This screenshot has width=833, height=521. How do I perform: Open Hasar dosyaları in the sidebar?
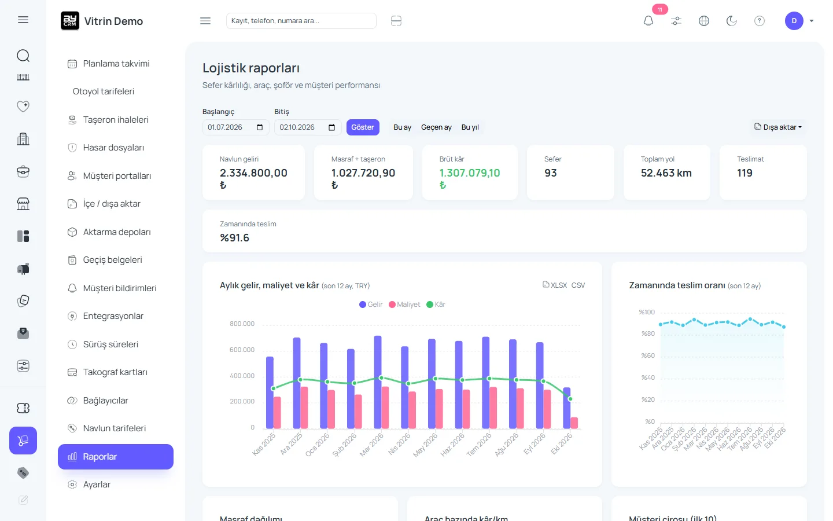coord(116,148)
